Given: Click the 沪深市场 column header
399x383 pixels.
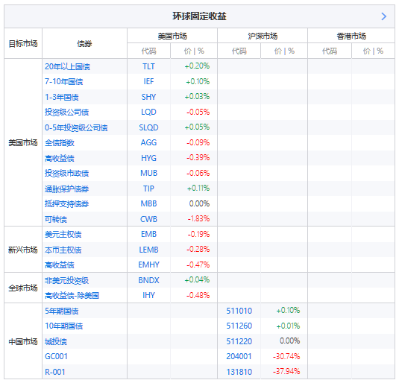Looking at the screenshot, I should (x=263, y=36).
